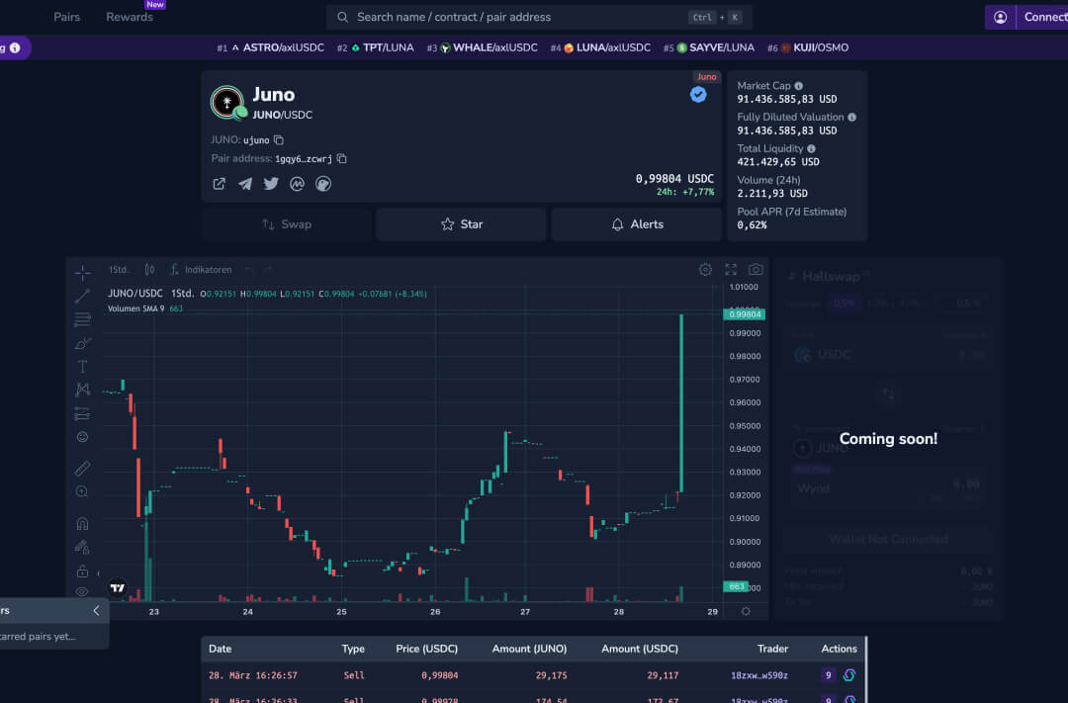1068x703 pixels.
Task: Open the Pairs menu item
Action: coord(67,17)
